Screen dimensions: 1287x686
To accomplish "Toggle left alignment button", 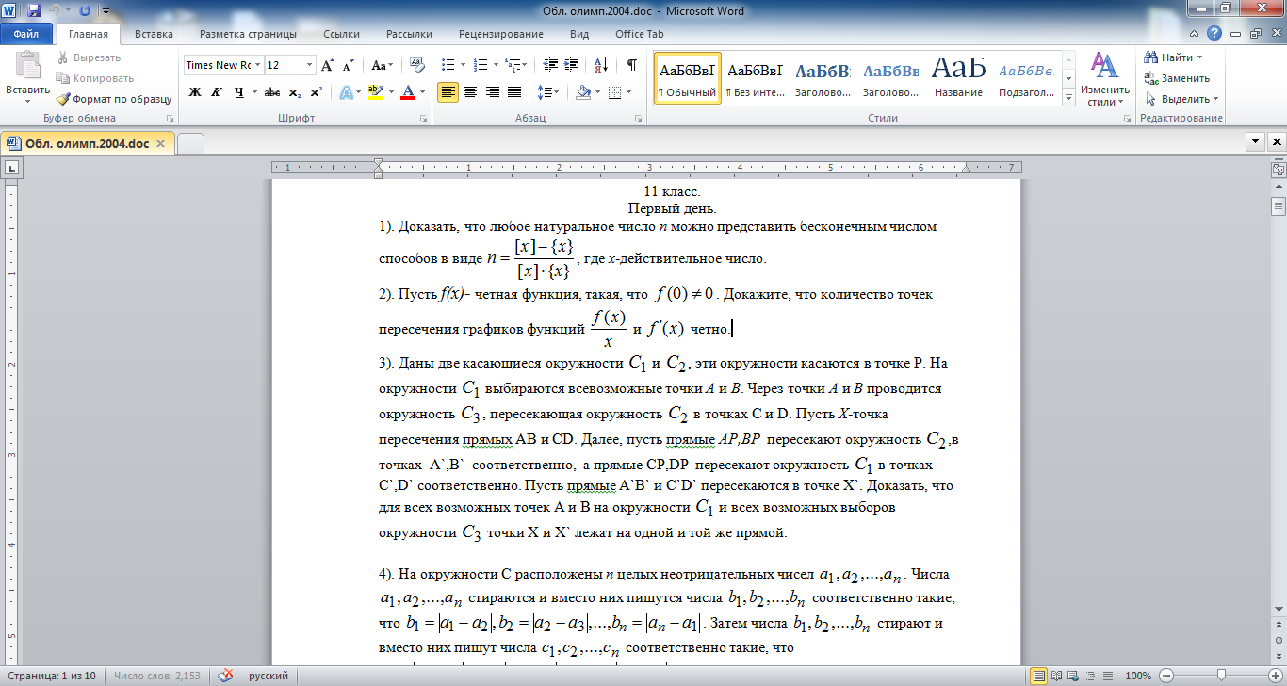I will click(448, 92).
